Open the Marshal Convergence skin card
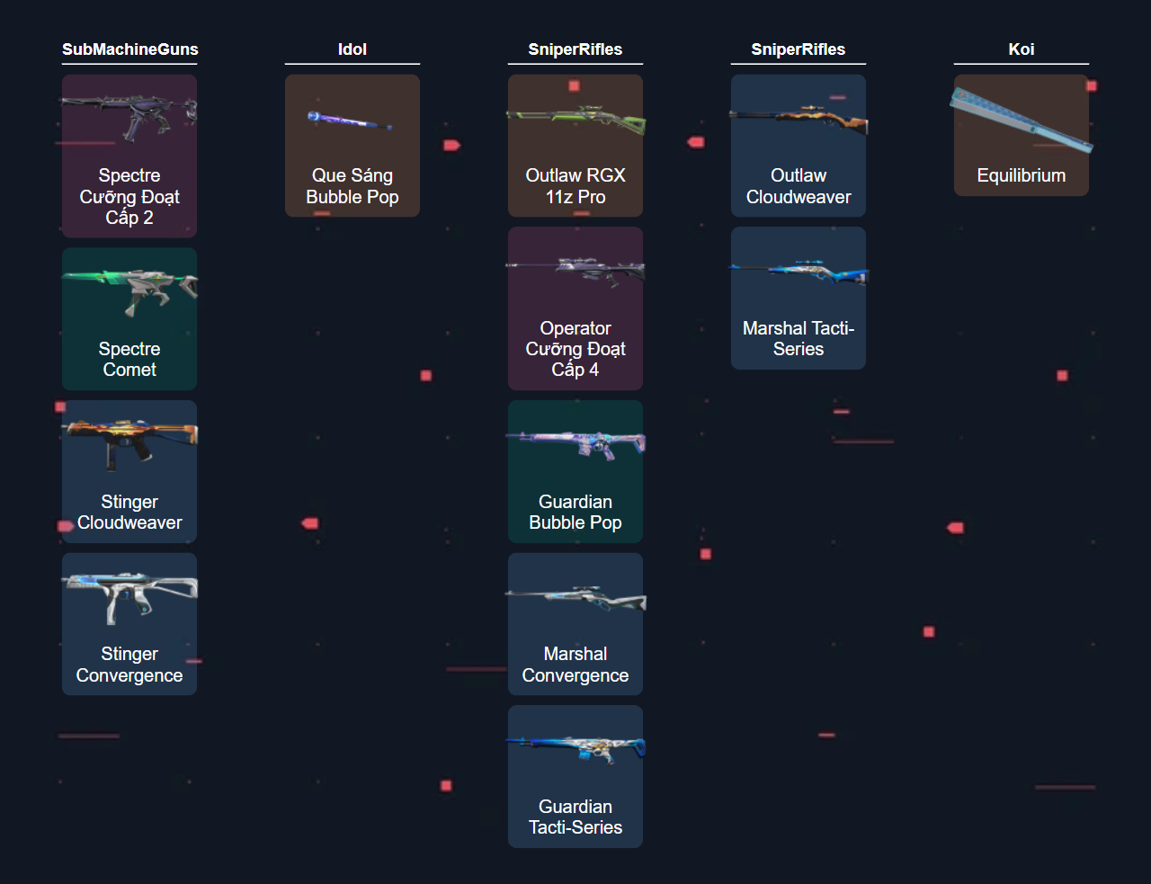Viewport: 1151px width, 884px height. pos(575,624)
